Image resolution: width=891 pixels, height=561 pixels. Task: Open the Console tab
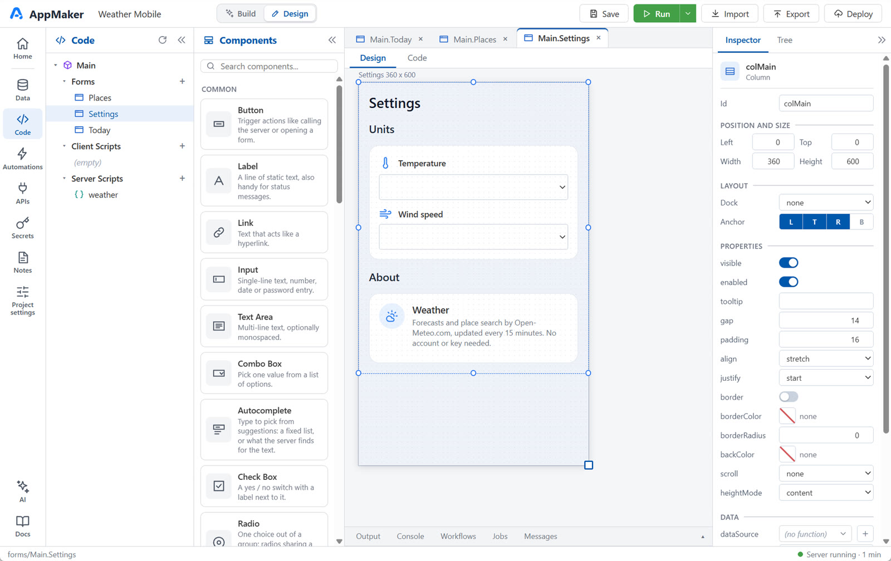410,537
